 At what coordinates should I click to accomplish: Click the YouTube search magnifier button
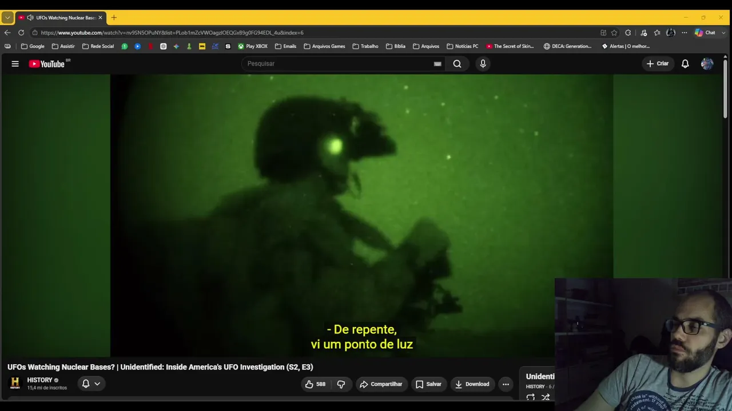(457, 64)
